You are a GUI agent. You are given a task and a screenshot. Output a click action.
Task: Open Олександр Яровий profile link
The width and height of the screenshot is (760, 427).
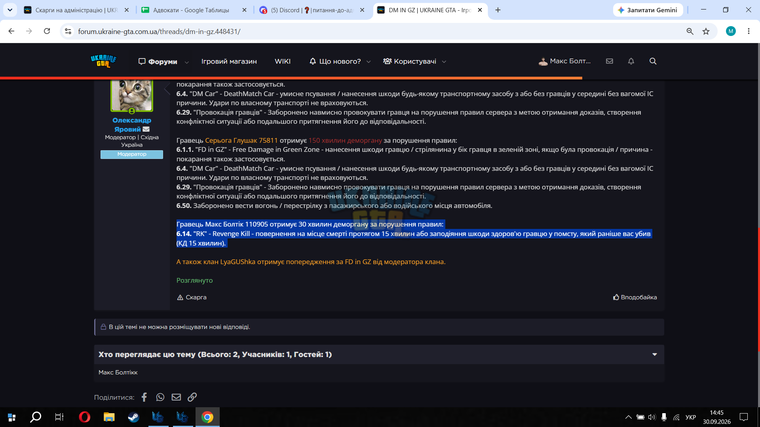click(x=131, y=125)
